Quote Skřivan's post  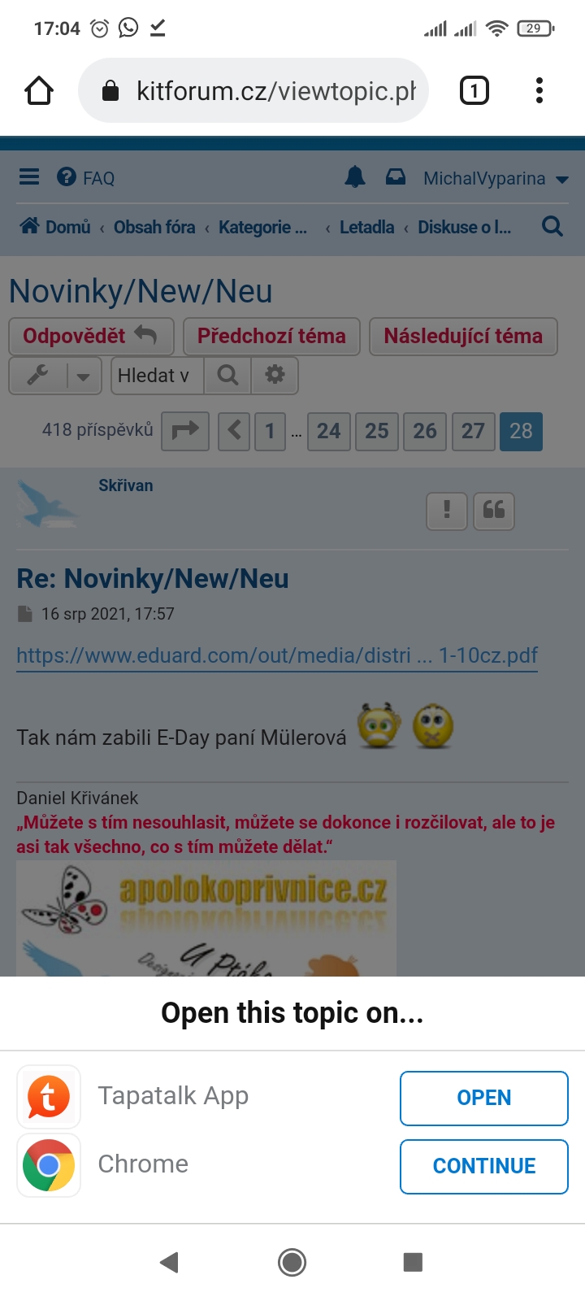click(494, 511)
